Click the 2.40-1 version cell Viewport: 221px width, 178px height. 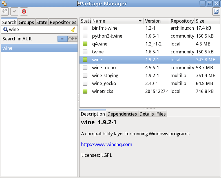pos(151,83)
